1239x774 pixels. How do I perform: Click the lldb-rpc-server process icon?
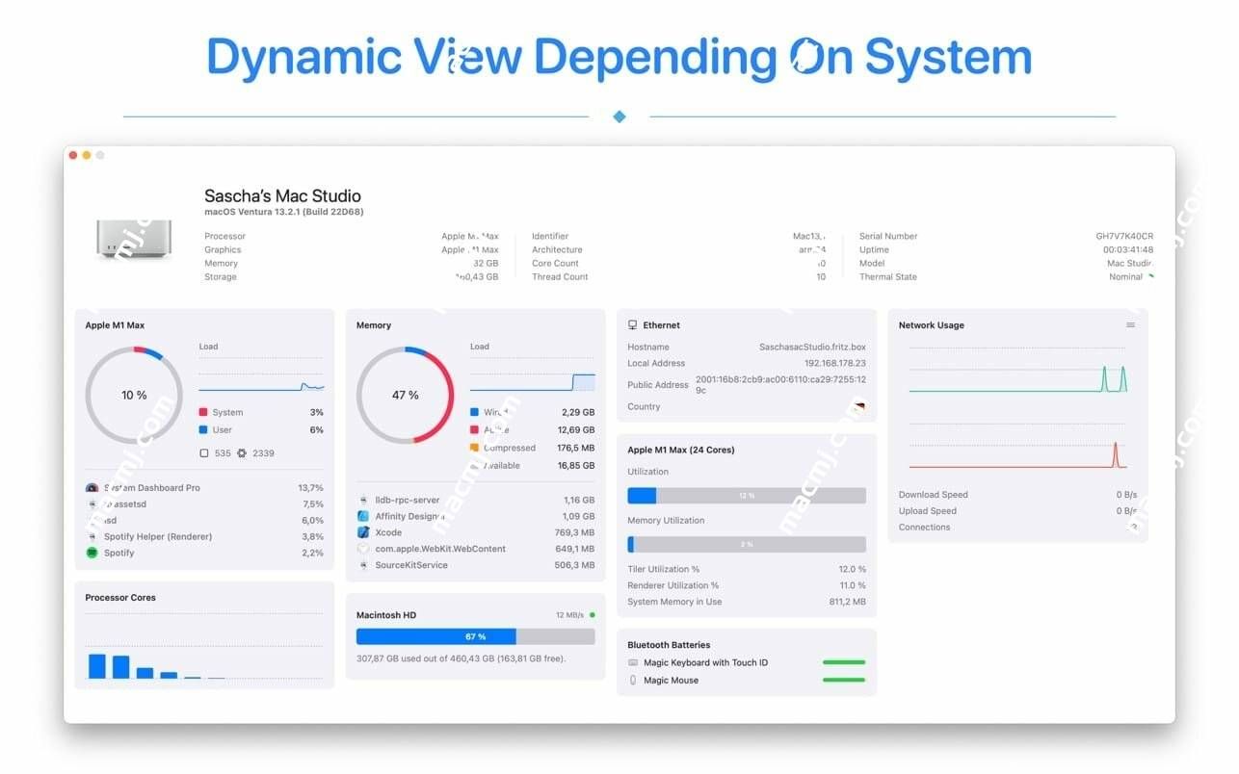tap(363, 501)
